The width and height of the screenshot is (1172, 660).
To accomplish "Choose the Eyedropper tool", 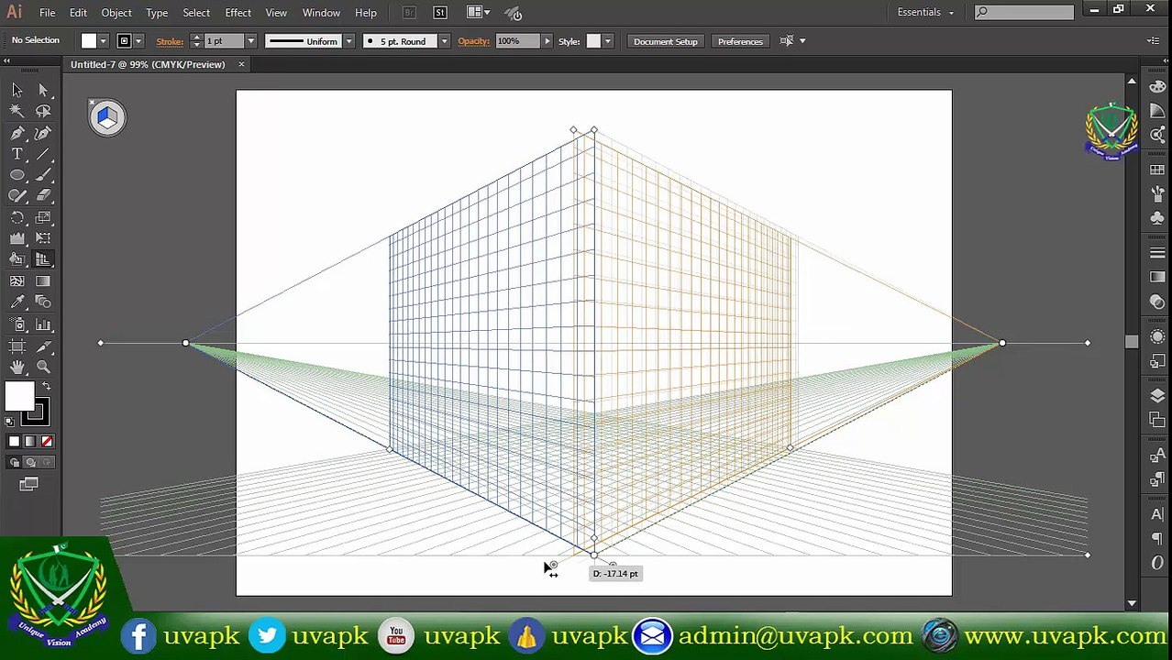I will pyautogui.click(x=17, y=302).
